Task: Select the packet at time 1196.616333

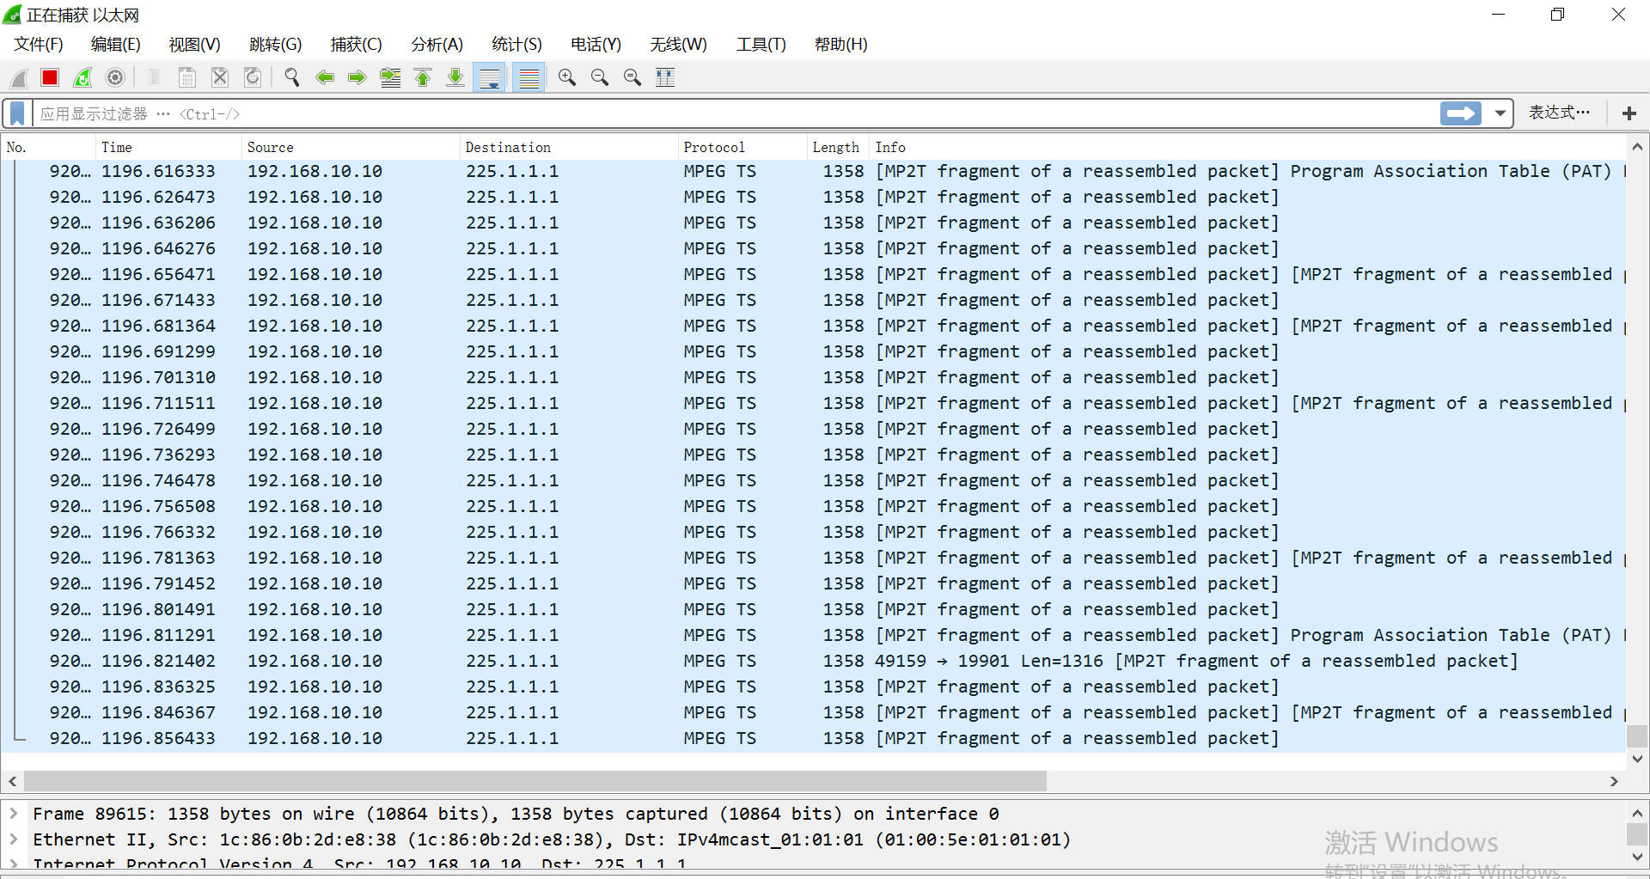Action: (x=814, y=172)
